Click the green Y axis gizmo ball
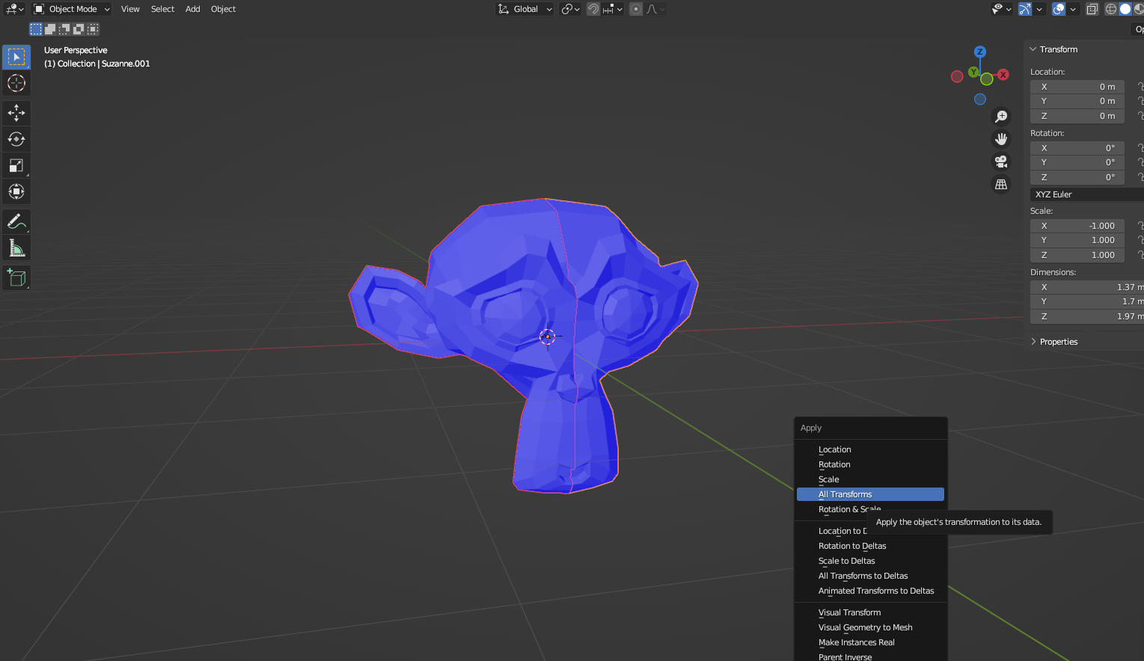This screenshot has width=1144, height=661. tap(973, 73)
